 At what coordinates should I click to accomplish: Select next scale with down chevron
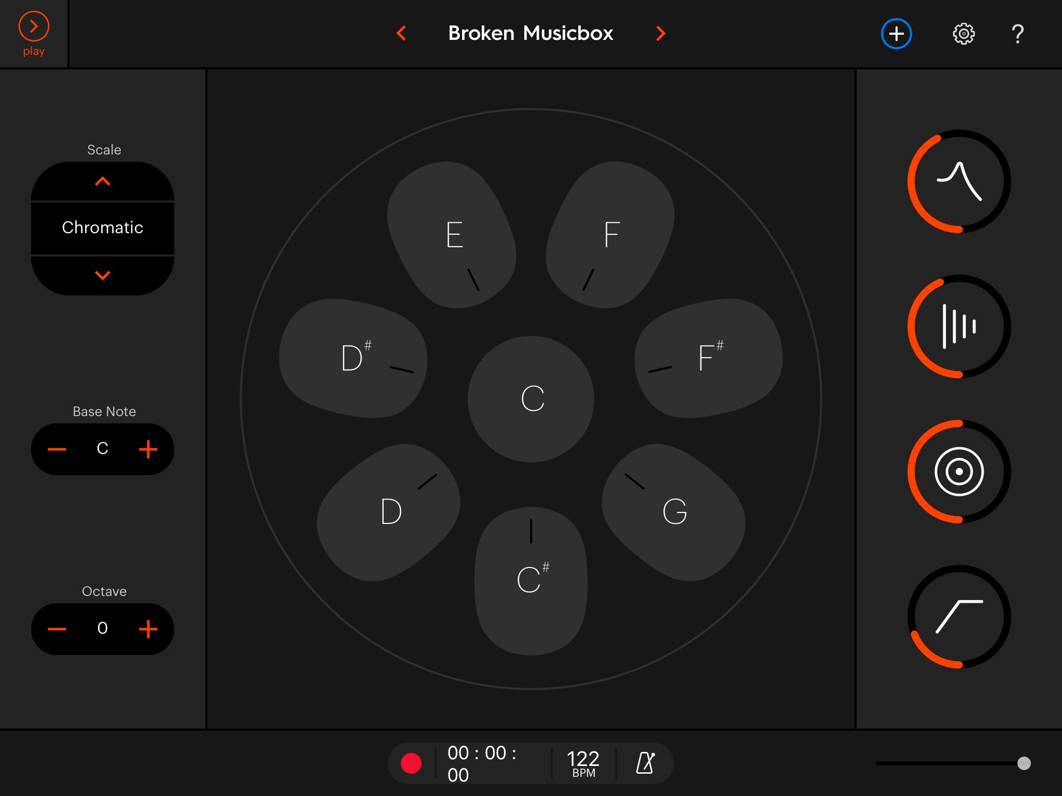103,275
